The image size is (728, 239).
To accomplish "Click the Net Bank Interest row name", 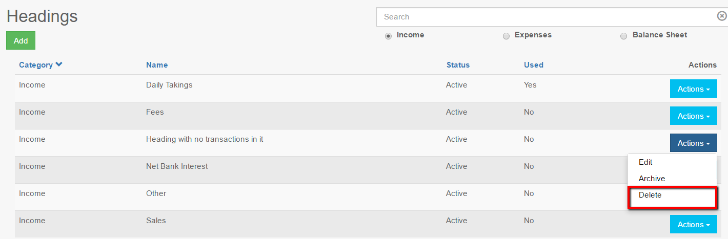I will [177, 166].
